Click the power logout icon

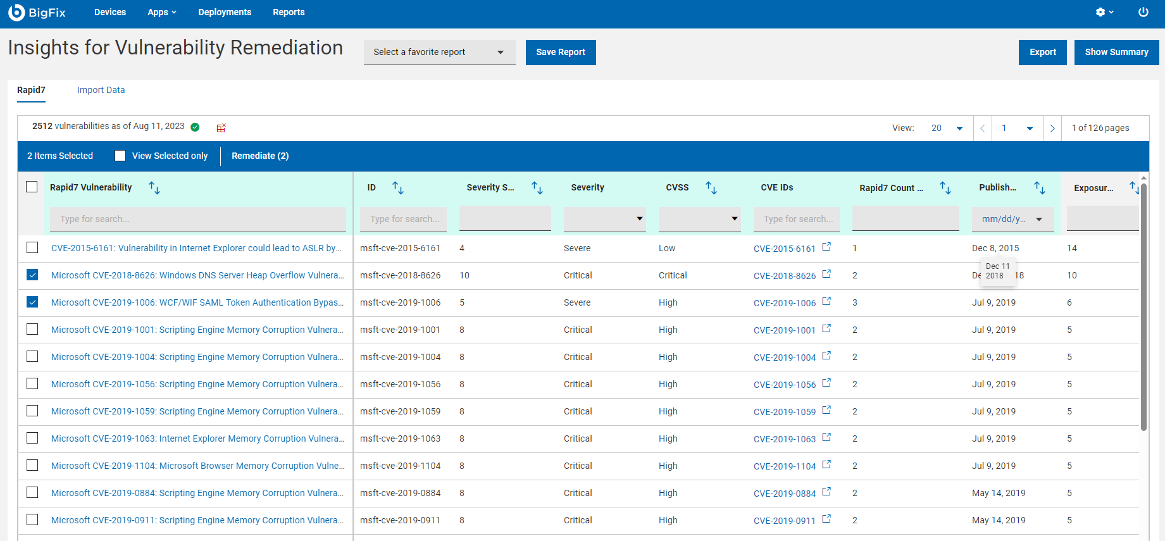click(x=1143, y=13)
